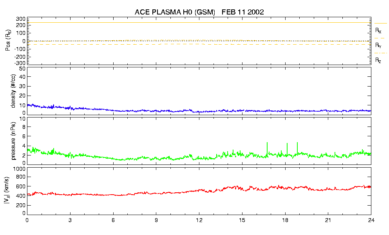This screenshot has height=235, width=389.
Task: Click the red velocity trace near hour 24
Action: tap(368, 186)
